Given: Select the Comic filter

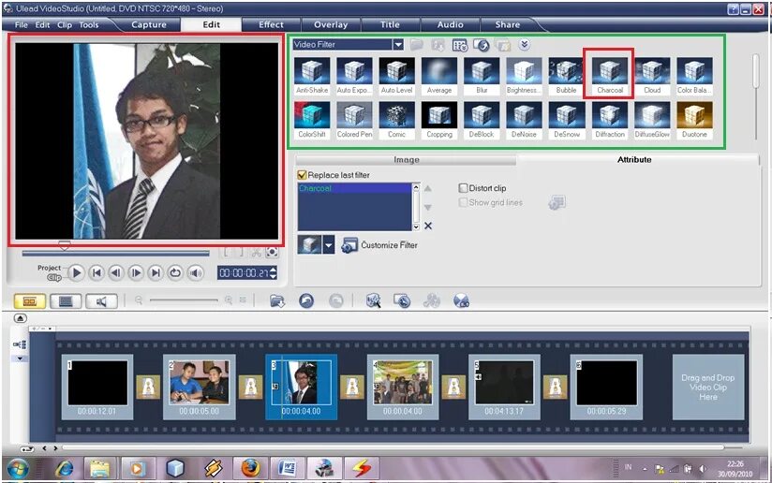Looking at the screenshot, I should click(397, 115).
